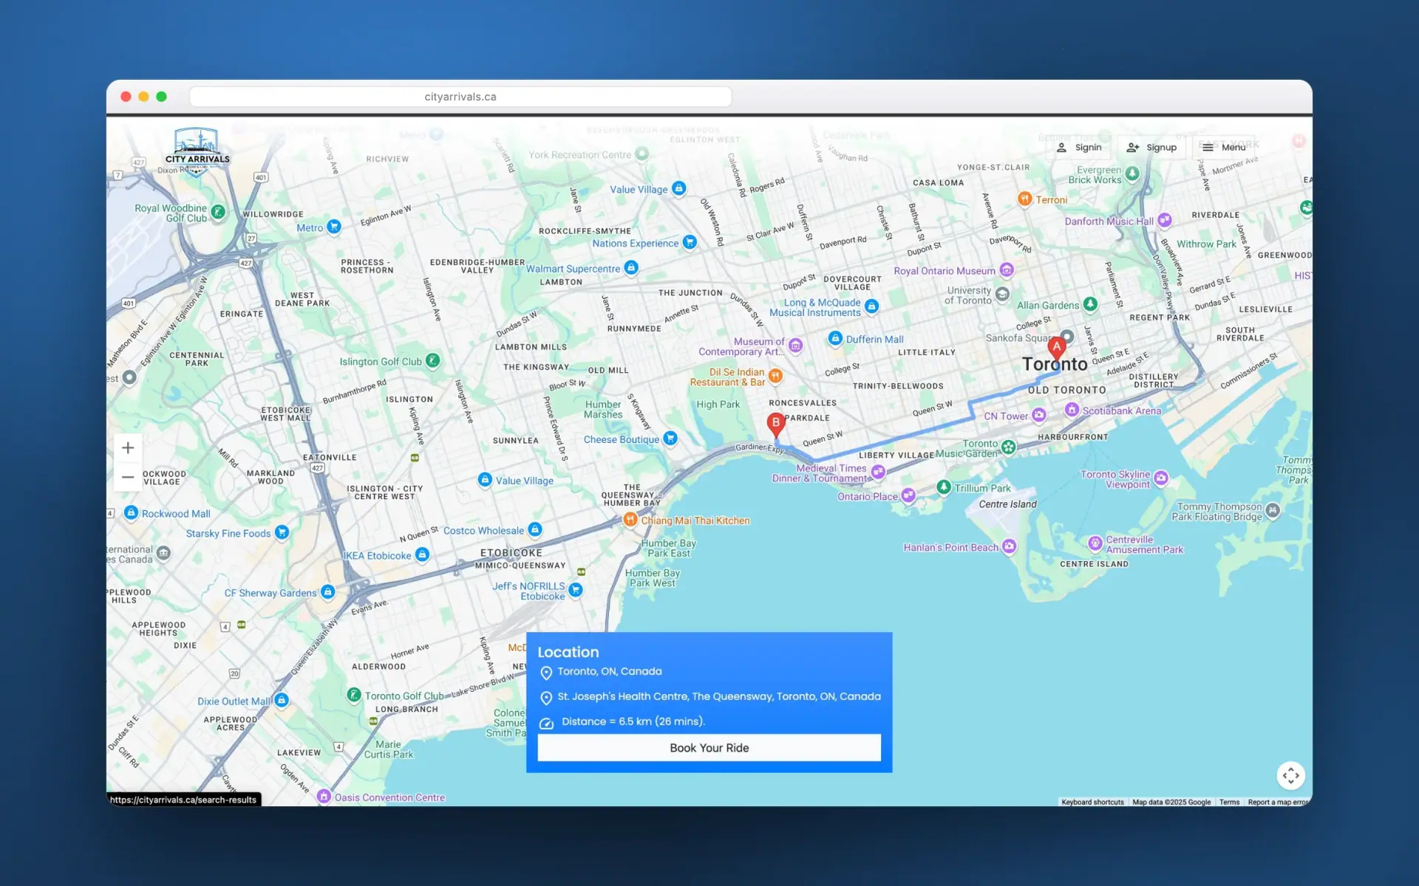Click the Costco Wholesale pin
This screenshot has height=886, width=1419.
click(x=535, y=529)
